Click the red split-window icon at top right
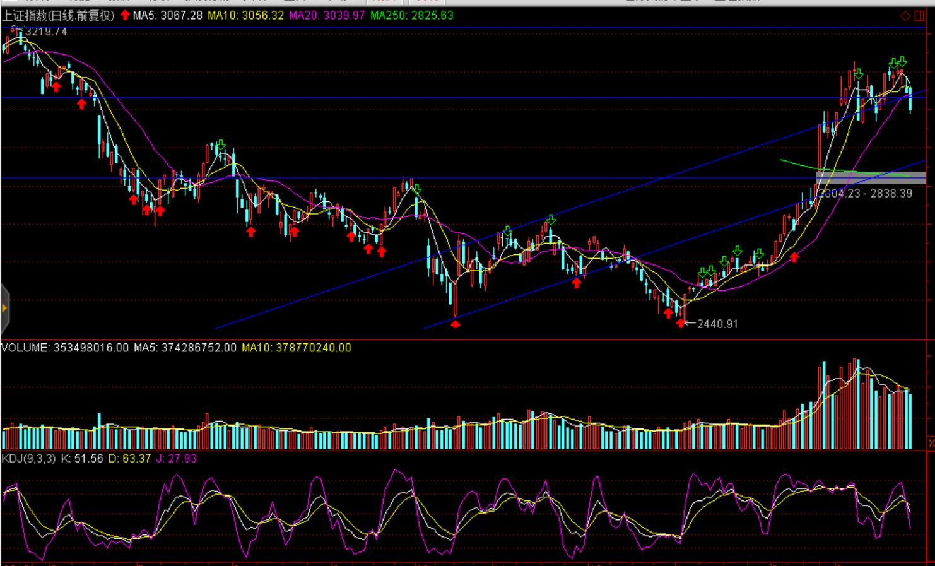Viewport: 935px width, 566px height. (x=919, y=16)
